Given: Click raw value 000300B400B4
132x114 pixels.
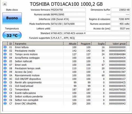Looking at the screenshot, I should pyautogui.click(x=117, y=54).
